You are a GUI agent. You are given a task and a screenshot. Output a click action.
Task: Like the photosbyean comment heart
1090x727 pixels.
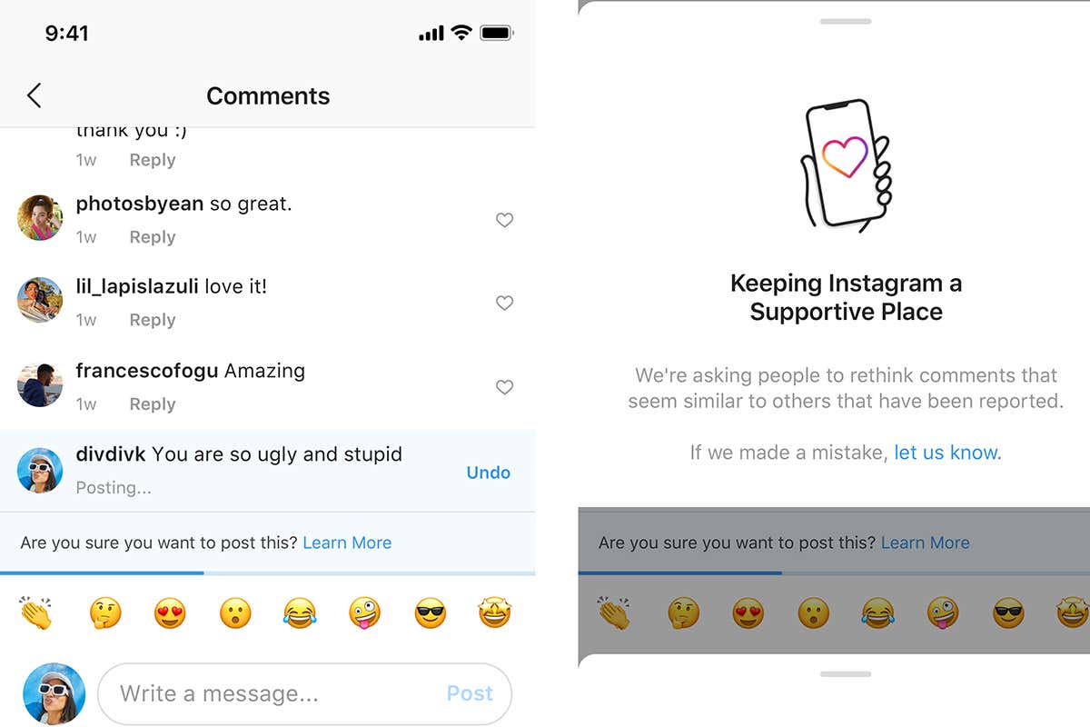[x=504, y=219]
